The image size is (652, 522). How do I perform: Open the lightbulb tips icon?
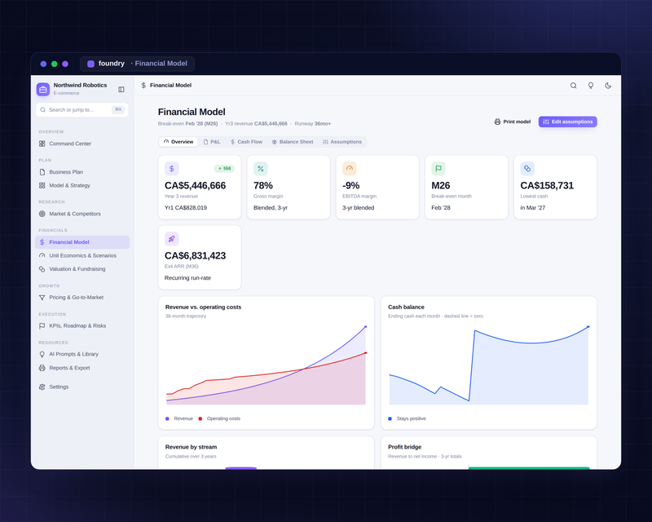(x=590, y=86)
